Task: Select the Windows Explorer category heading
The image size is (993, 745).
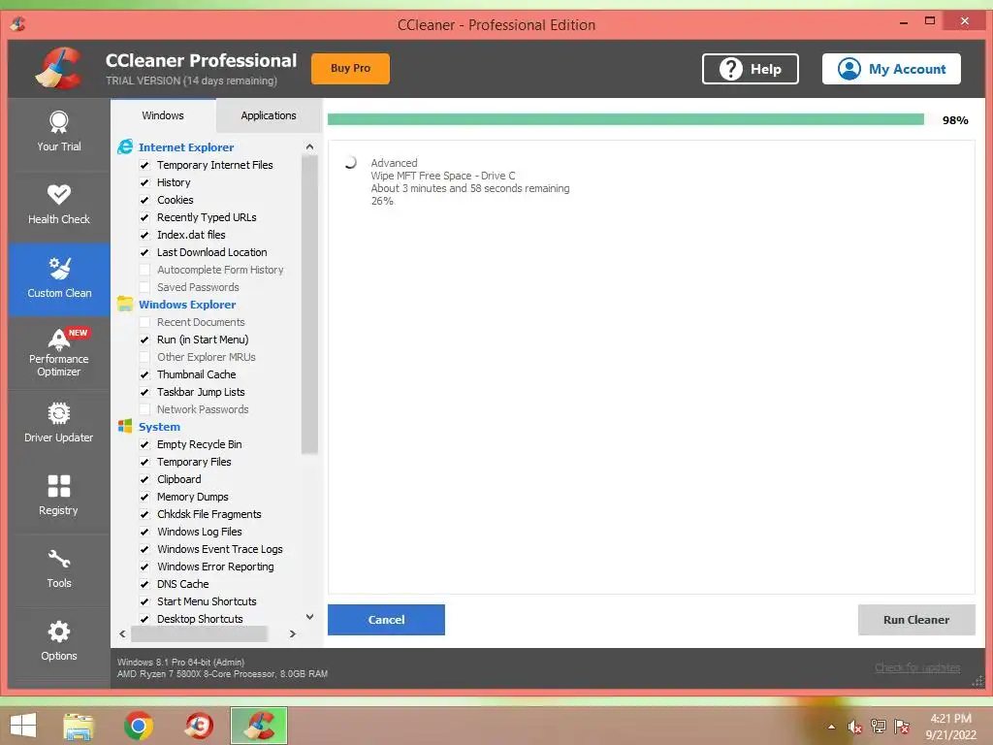Action: coord(187,304)
